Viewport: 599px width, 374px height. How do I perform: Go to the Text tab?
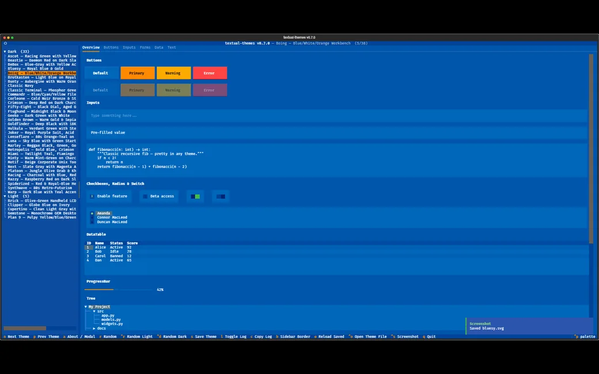pyautogui.click(x=172, y=47)
